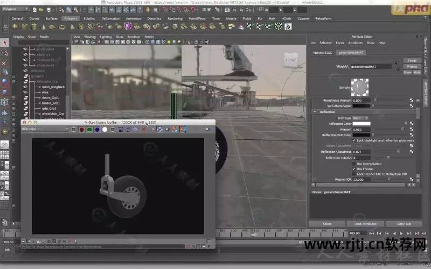Click the play forward button on timeline
The height and width of the screenshot is (269, 431).
click(x=401, y=233)
